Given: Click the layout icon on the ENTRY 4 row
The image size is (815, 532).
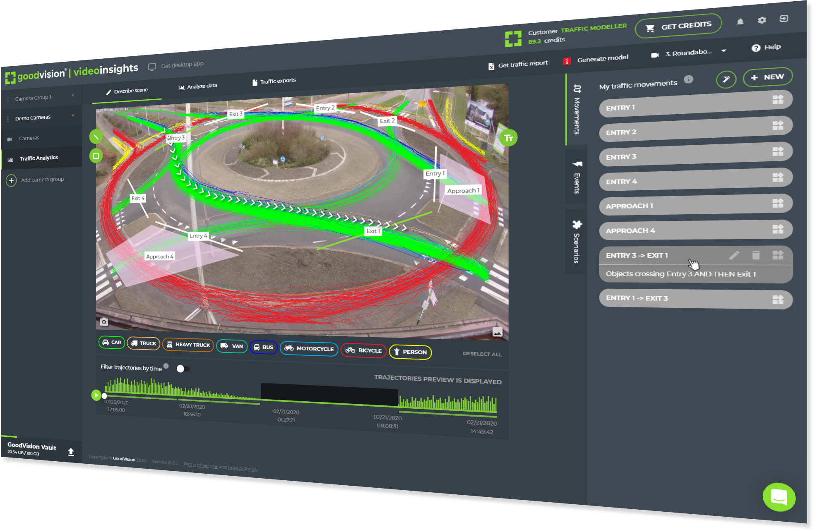Looking at the screenshot, I should [x=778, y=177].
